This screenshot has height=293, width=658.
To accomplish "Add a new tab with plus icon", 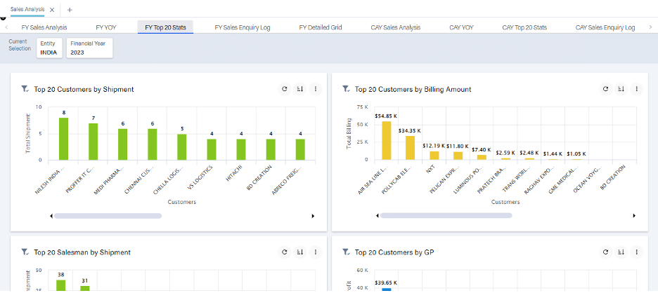I will tap(70, 10).
